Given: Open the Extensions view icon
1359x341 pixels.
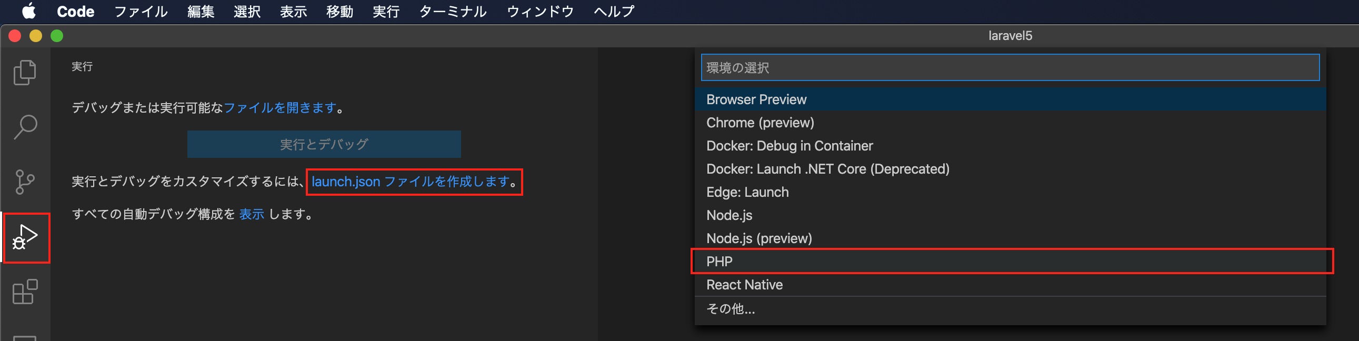Looking at the screenshot, I should pyautogui.click(x=25, y=292).
